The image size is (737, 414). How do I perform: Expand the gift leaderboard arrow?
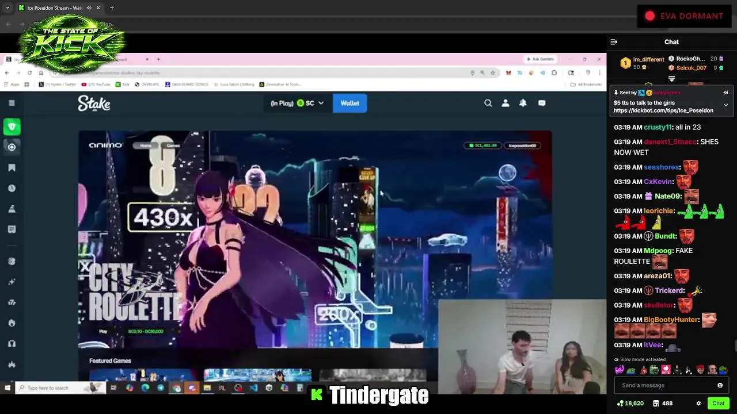tap(671, 79)
